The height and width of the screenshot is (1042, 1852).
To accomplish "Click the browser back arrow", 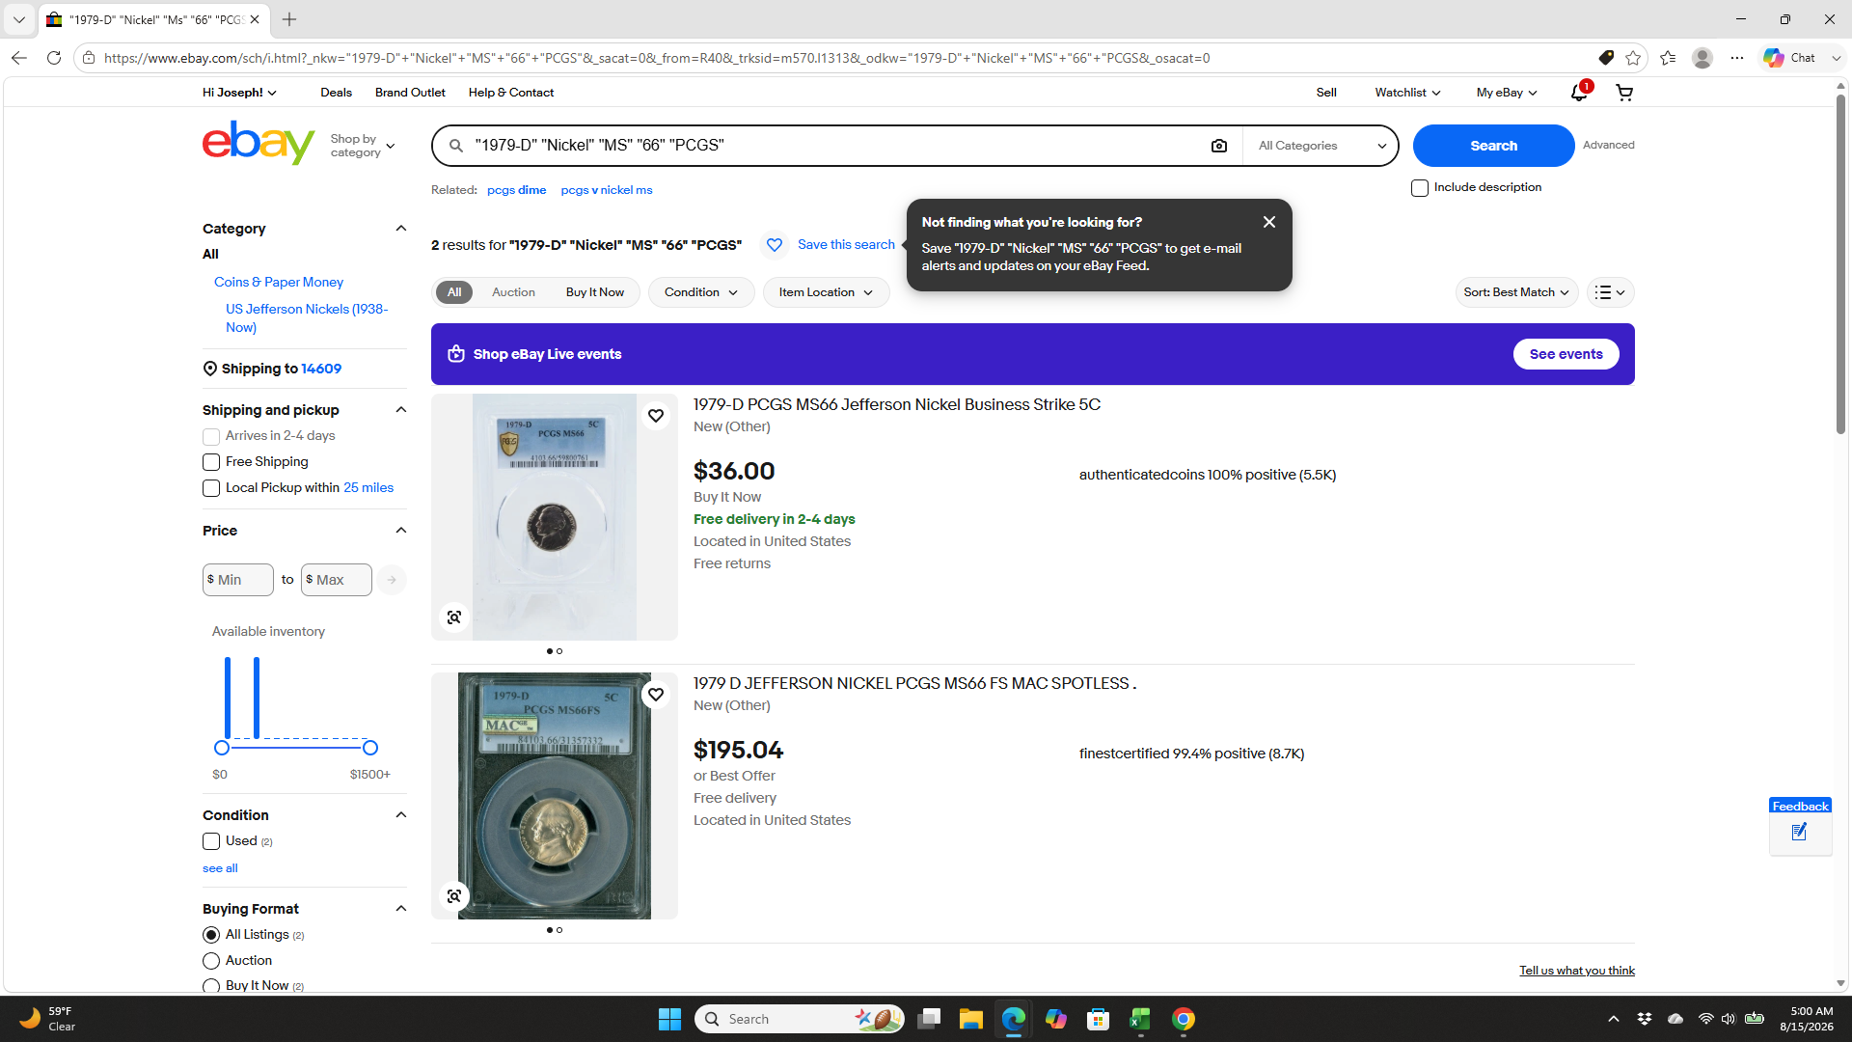I will (x=19, y=58).
